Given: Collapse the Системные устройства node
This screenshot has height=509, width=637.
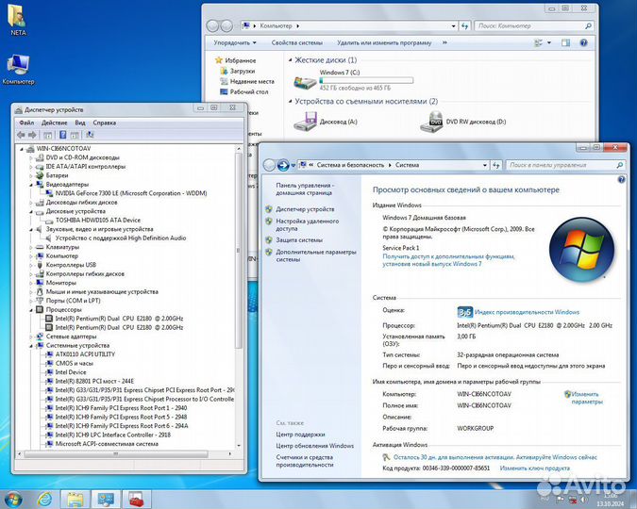Looking at the screenshot, I should pyautogui.click(x=31, y=345).
